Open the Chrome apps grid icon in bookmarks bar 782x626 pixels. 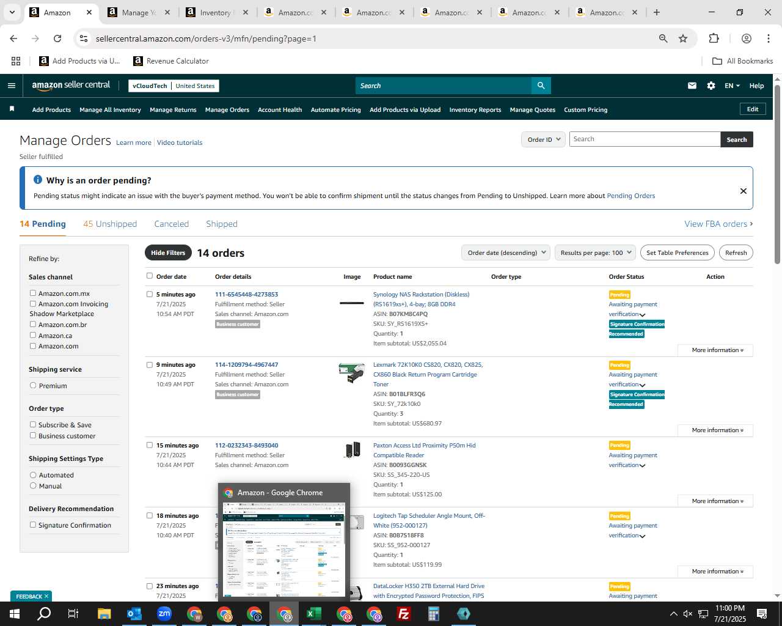click(x=16, y=61)
